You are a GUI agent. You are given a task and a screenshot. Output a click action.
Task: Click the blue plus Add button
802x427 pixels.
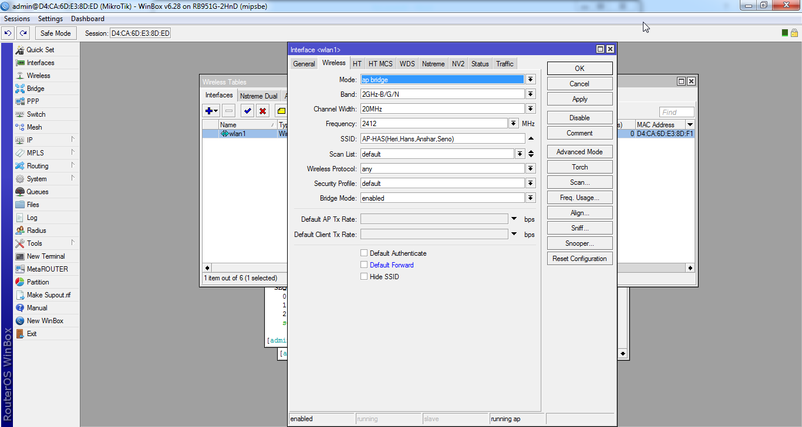pos(211,111)
